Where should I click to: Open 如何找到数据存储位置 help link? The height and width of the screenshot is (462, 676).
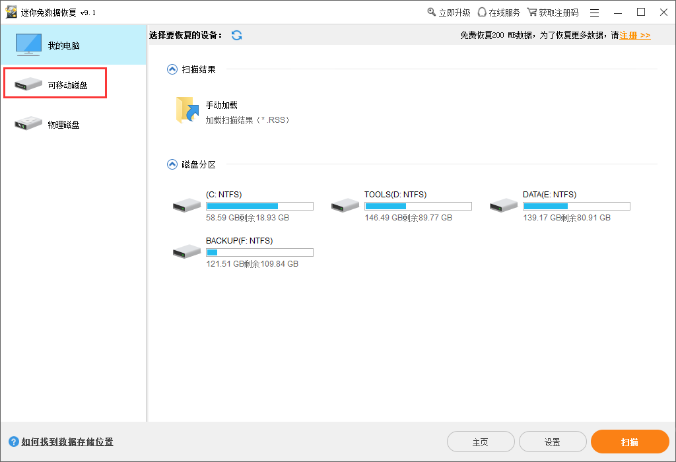(67, 442)
